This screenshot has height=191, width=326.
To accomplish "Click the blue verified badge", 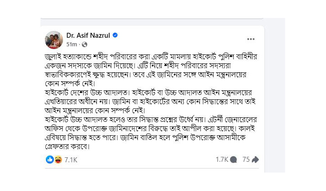I will [115, 35].
